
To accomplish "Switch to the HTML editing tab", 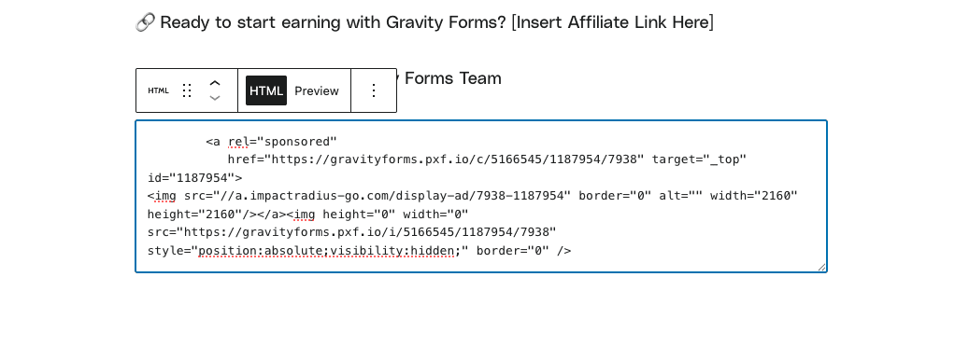I will click(266, 90).
